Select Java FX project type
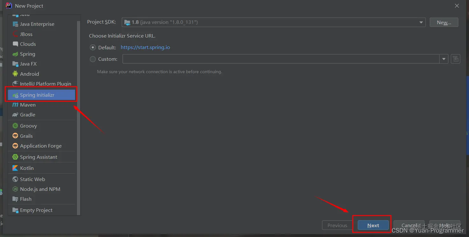 tap(42, 64)
